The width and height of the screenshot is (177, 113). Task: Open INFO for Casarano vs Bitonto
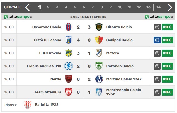point(167,27)
